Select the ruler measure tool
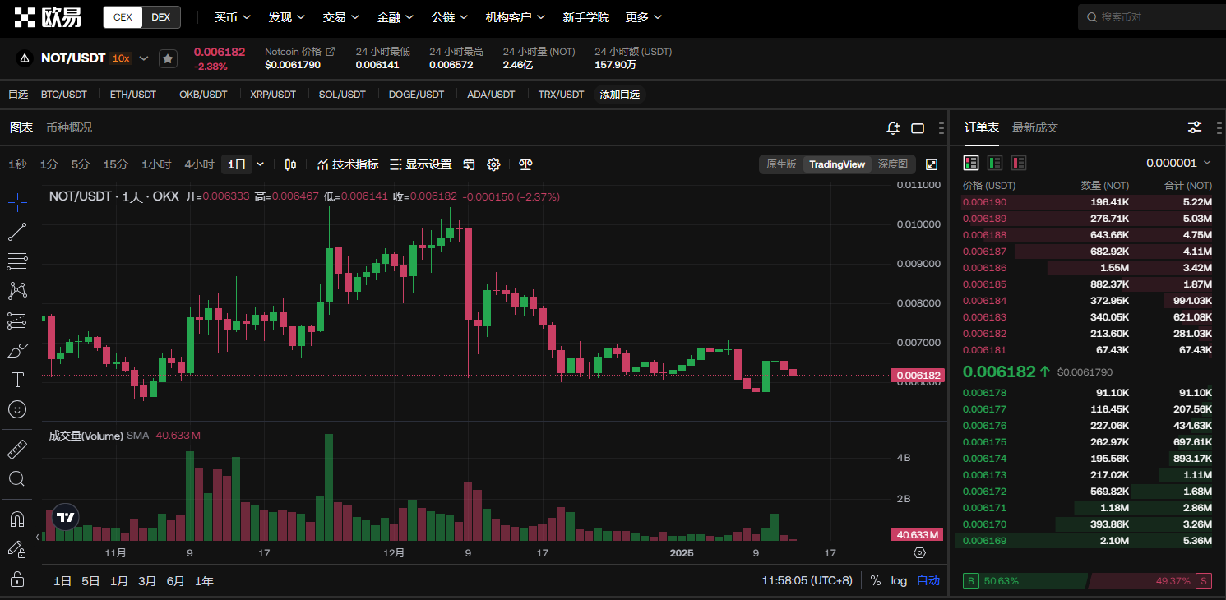Screen dimensions: 1226x600 (x=17, y=450)
